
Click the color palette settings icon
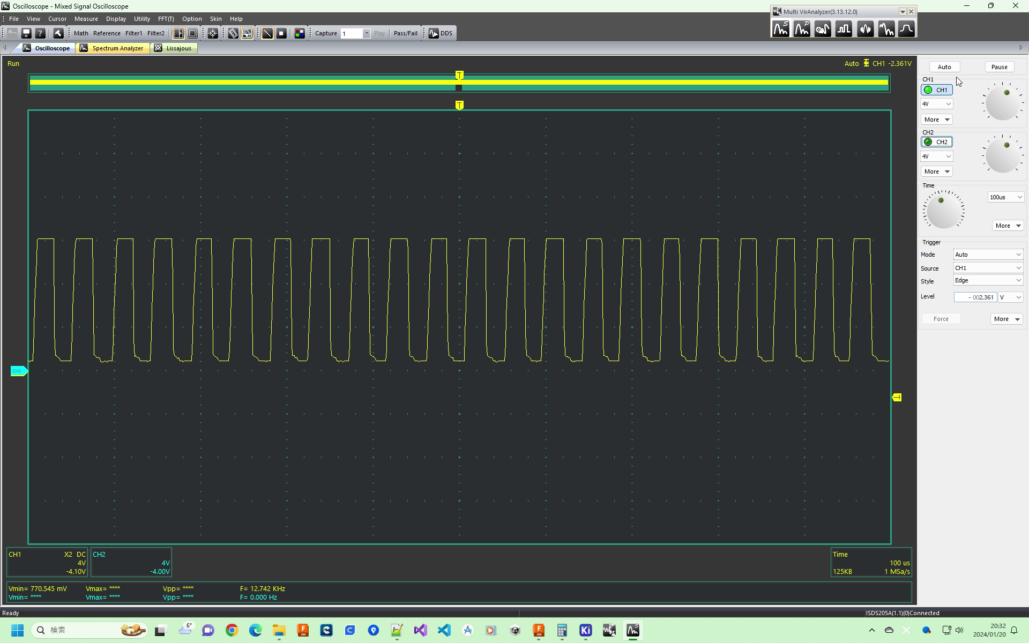(300, 33)
